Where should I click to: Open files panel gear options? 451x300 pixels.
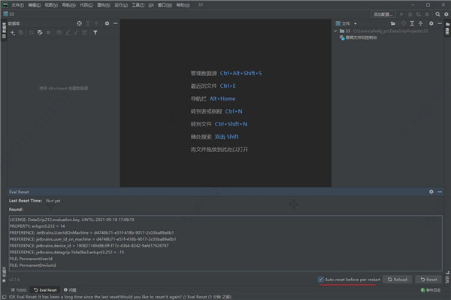[x=431, y=23]
